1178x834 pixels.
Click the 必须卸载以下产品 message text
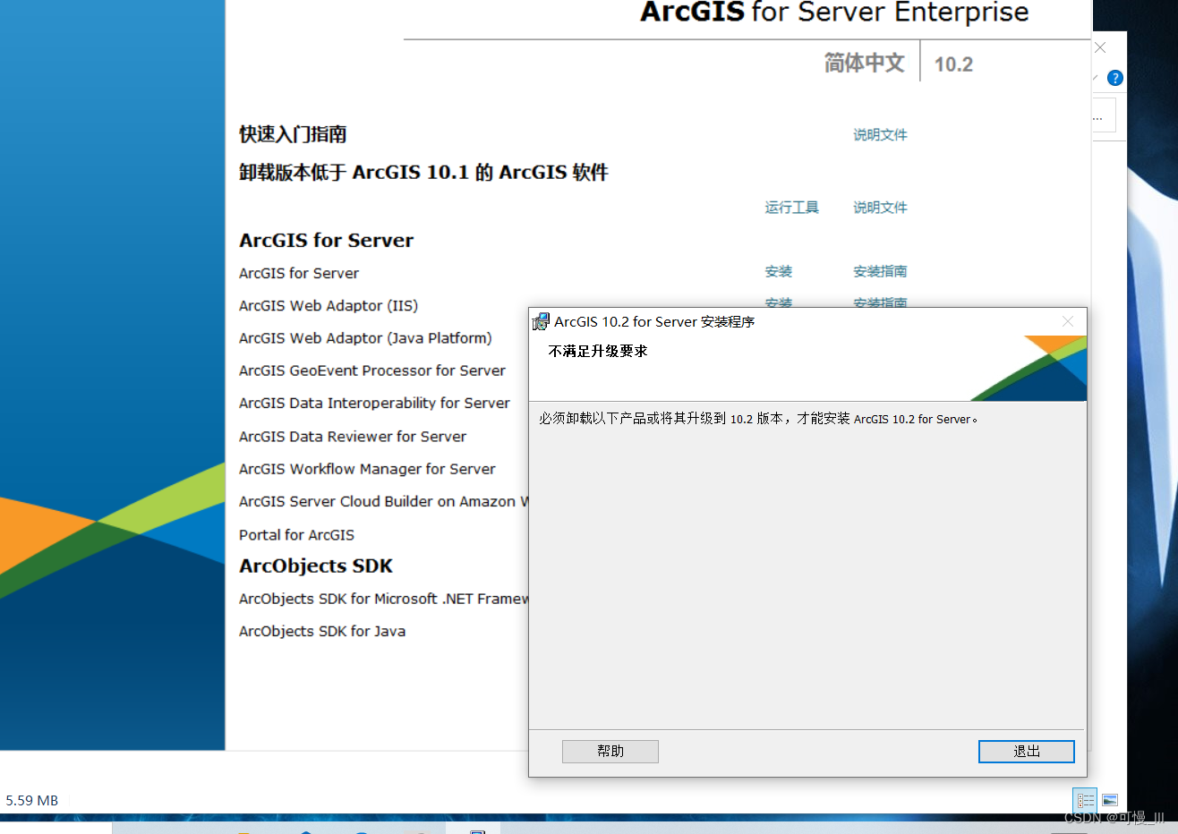point(758,419)
